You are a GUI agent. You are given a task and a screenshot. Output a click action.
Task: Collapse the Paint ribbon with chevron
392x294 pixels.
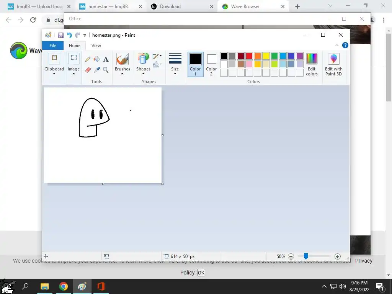tap(337, 45)
